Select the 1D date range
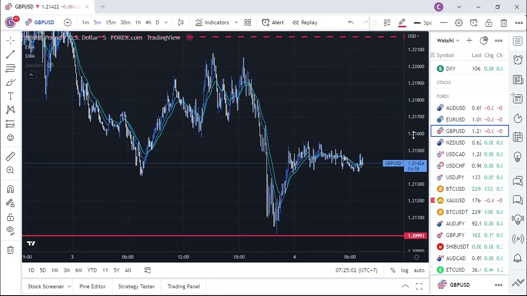 coord(31,270)
